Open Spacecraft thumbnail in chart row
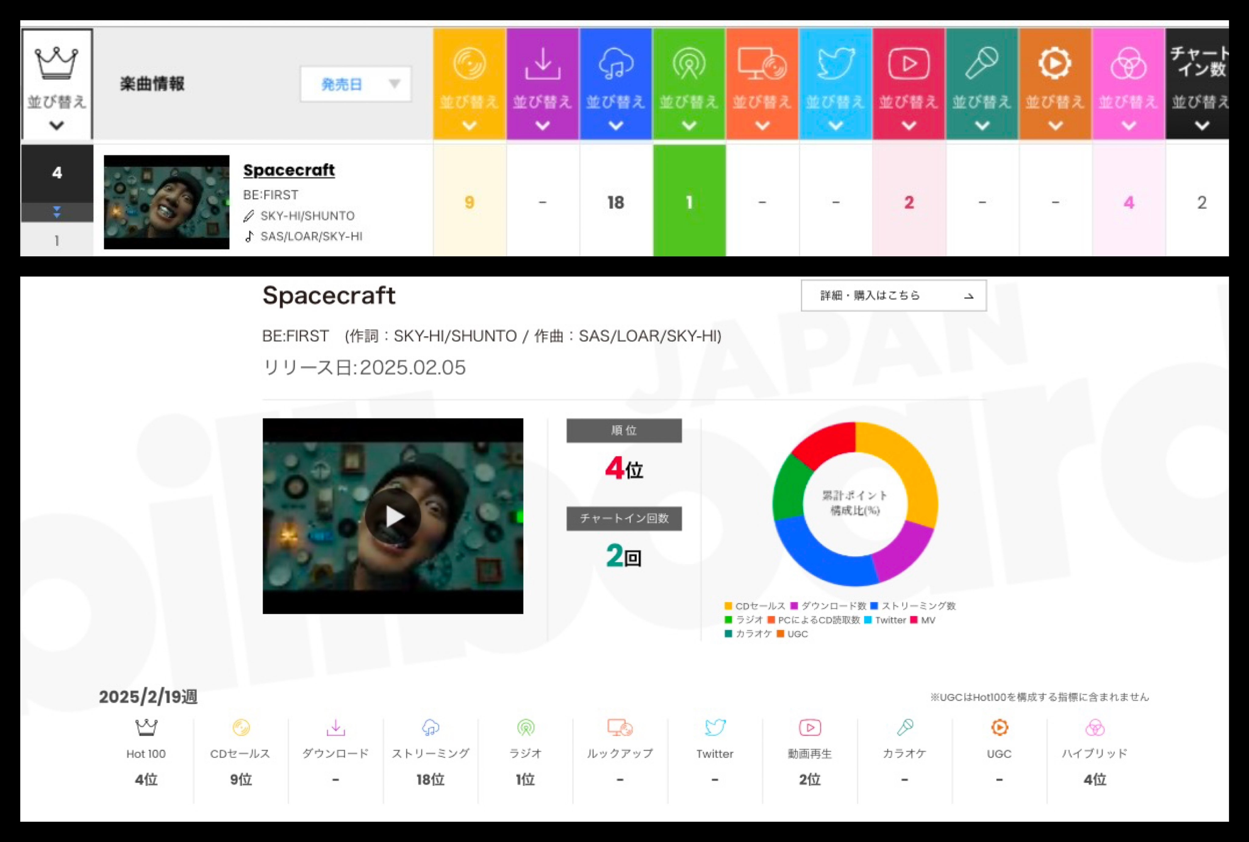Image resolution: width=1249 pixels, height=842 pixels. click(x=166, y=202)
